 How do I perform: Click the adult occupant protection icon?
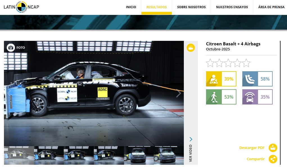click(214, 79)
